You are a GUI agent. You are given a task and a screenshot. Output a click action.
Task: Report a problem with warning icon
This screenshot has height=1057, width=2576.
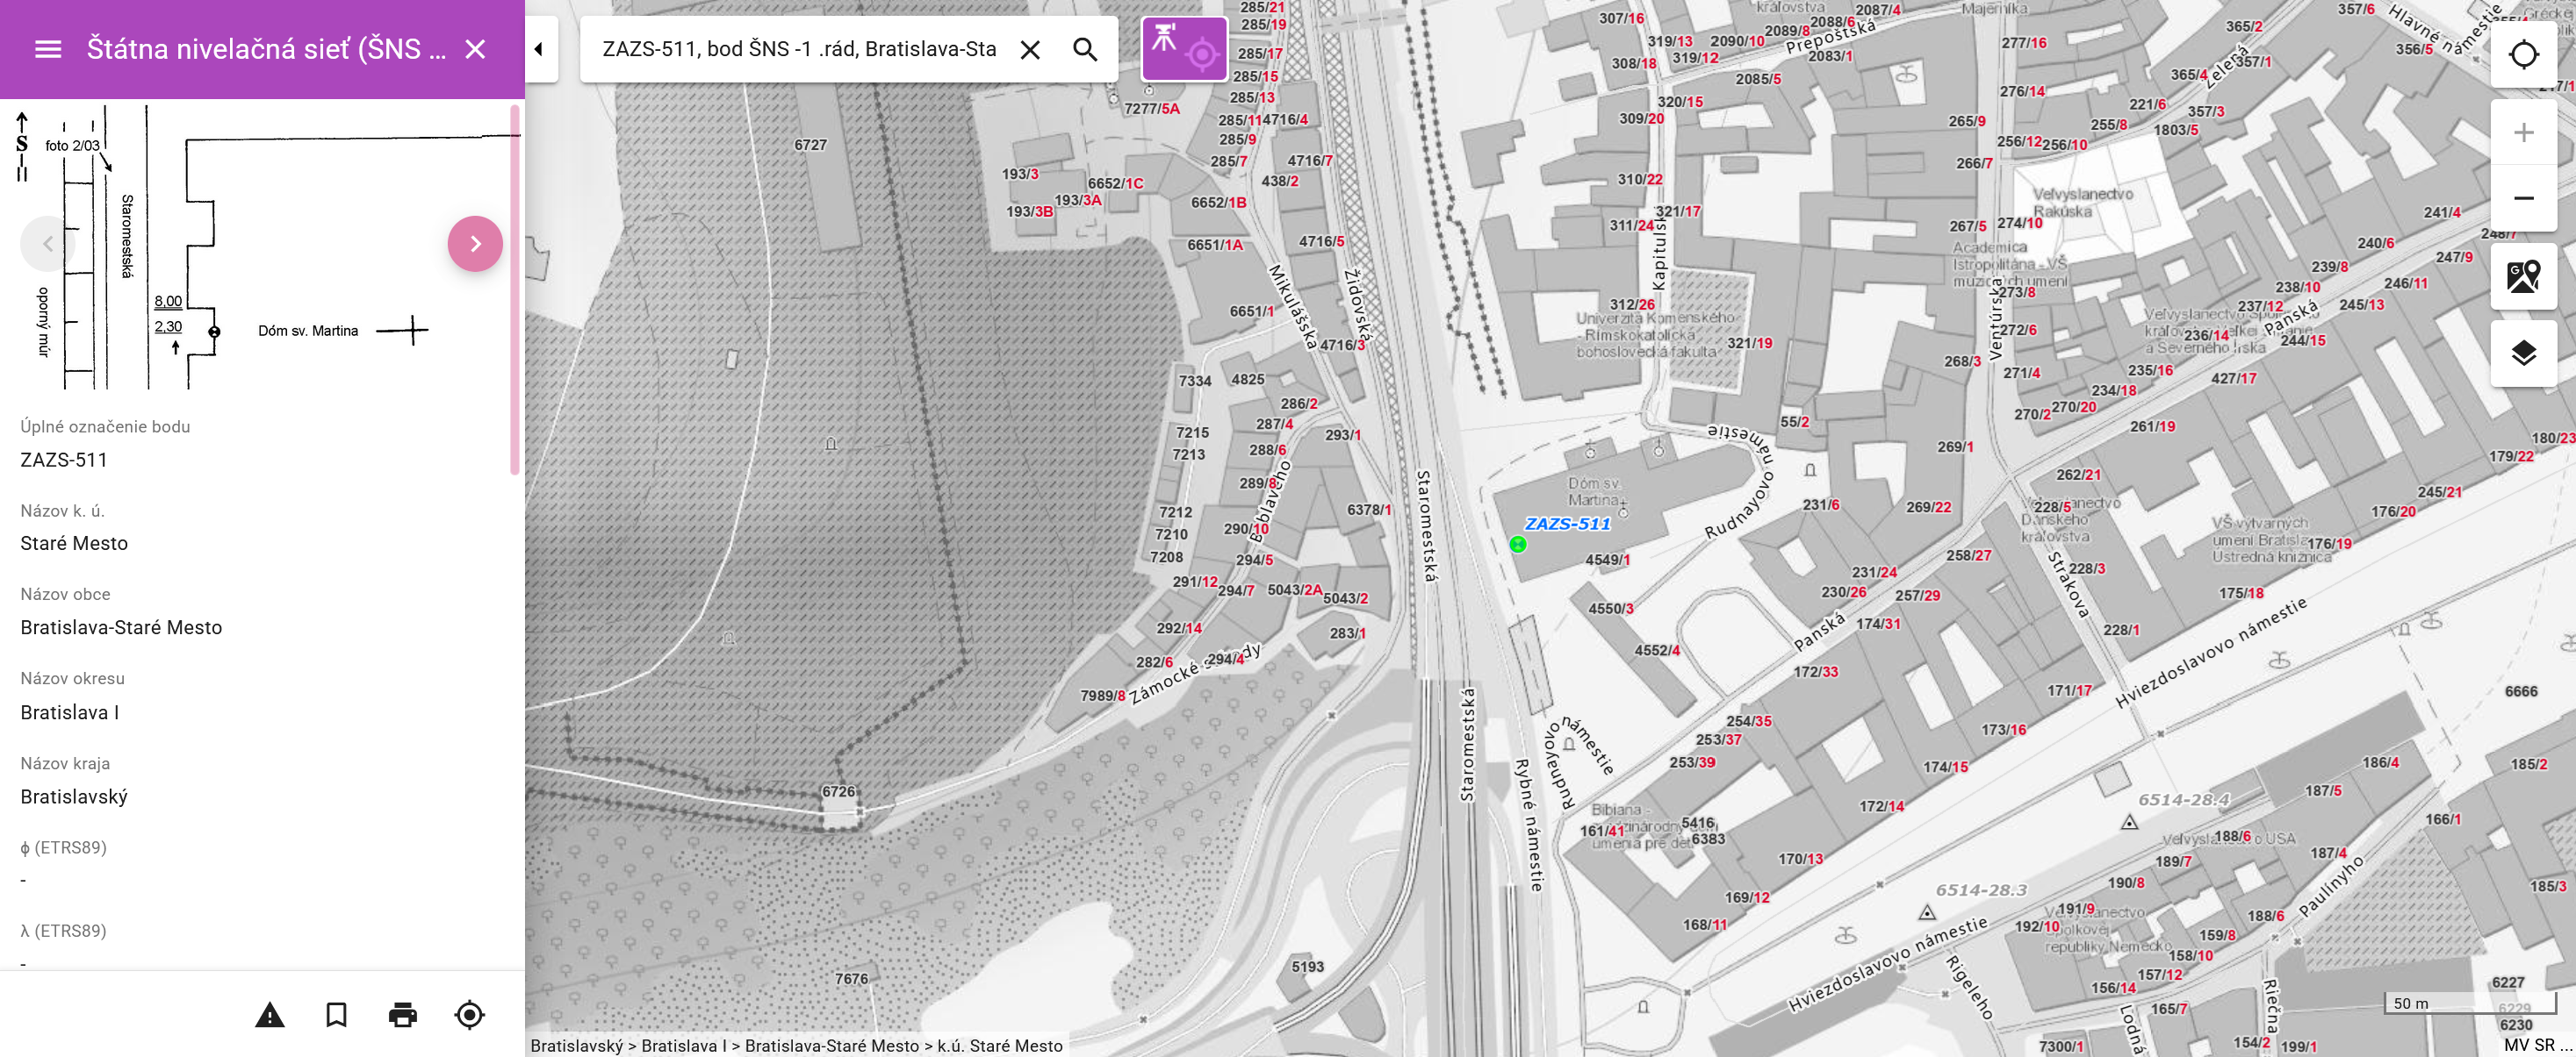pyautogui.click(x=270, y=1015)
